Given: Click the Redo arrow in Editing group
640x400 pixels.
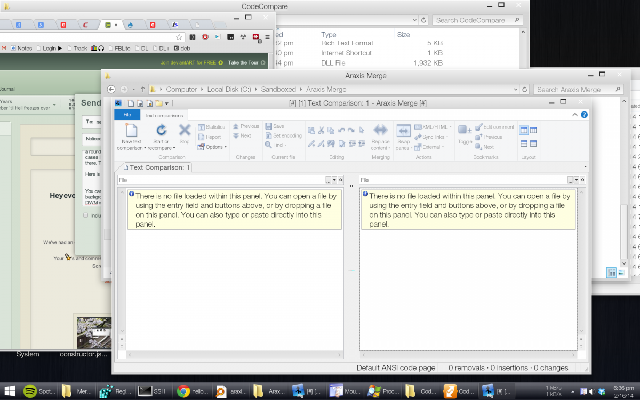Looking at the screenshot, I should point(351,130).
